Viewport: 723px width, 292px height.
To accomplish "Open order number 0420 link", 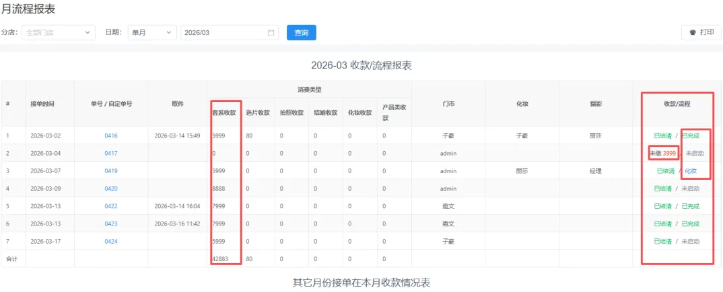I will [x=111, y=189].
